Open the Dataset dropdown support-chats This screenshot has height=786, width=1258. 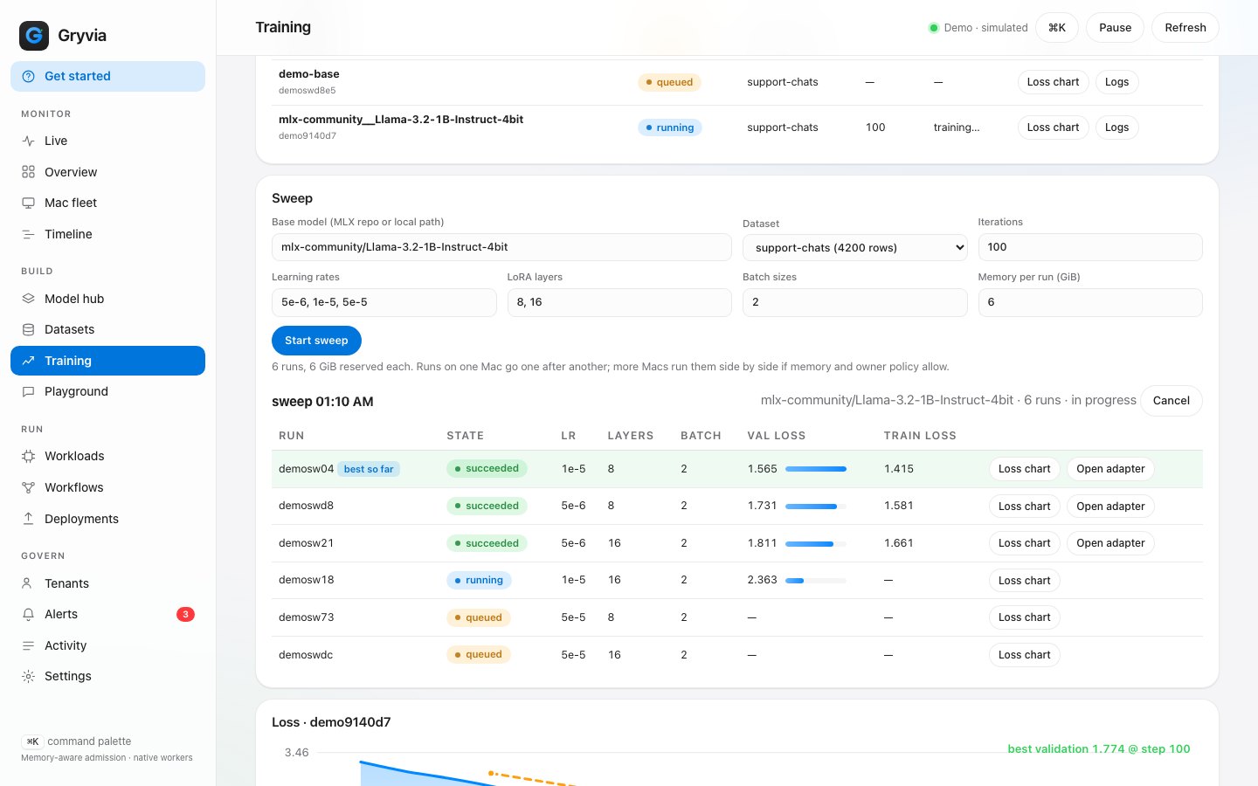854,248
